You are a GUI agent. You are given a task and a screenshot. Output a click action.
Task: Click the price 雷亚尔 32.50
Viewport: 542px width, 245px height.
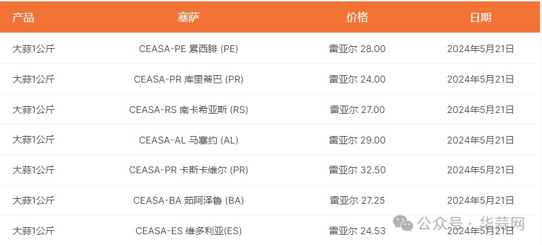tap(357, 170)
